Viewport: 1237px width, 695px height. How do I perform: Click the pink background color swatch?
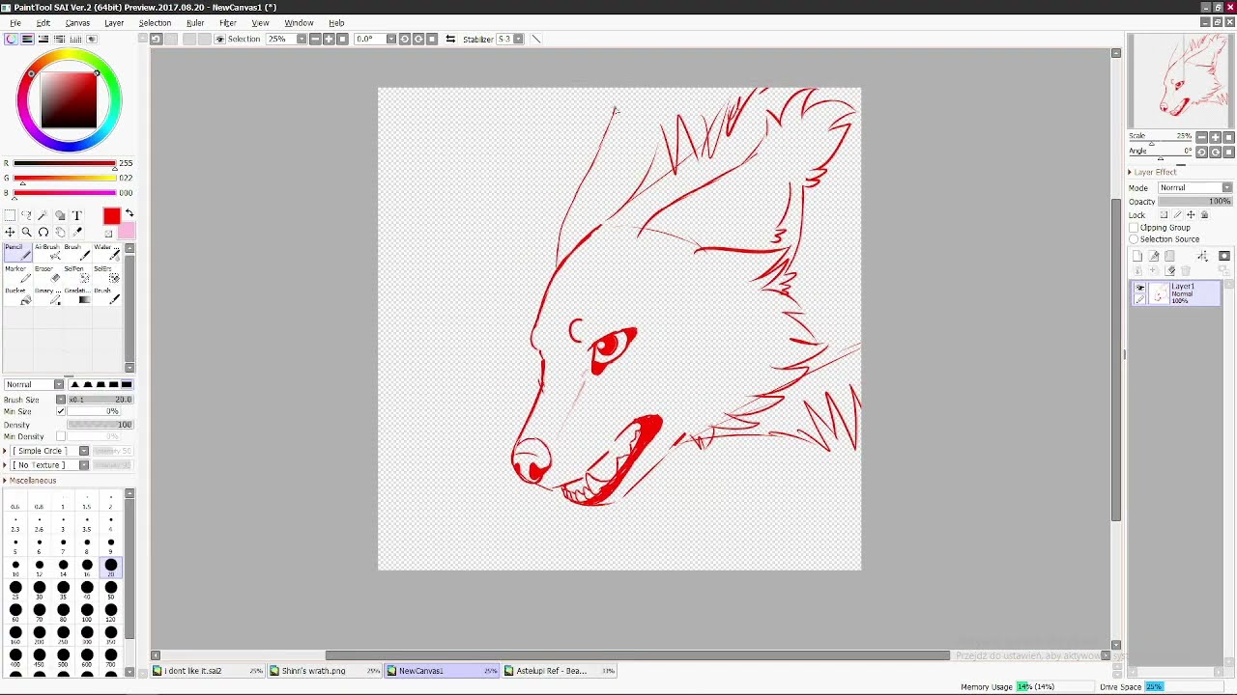(128, 231)
